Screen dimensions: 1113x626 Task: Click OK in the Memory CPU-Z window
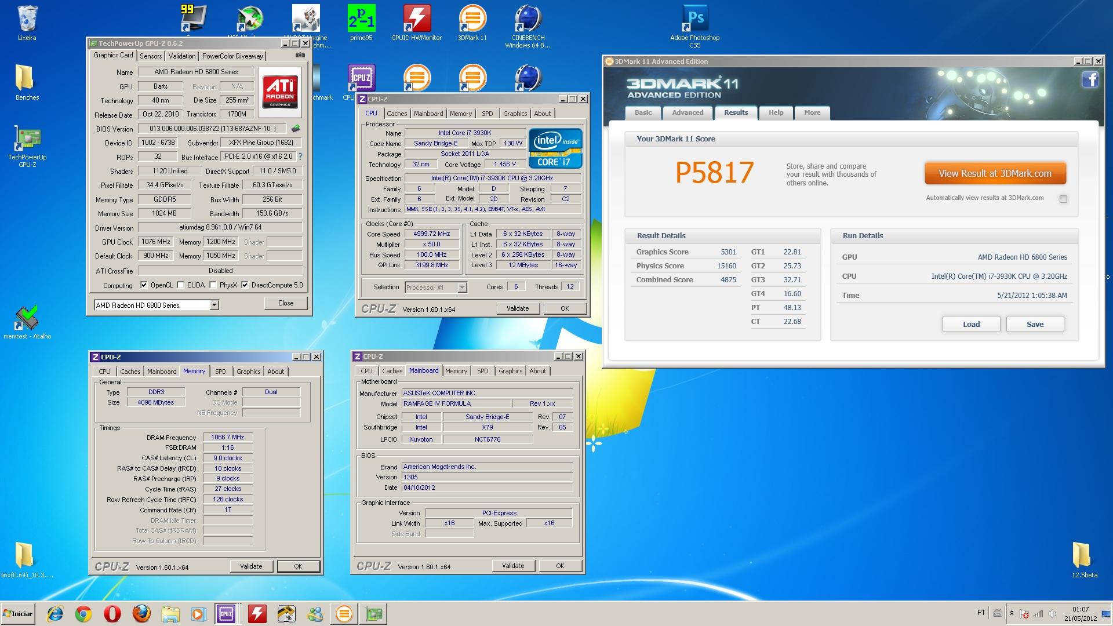(298, 566)
